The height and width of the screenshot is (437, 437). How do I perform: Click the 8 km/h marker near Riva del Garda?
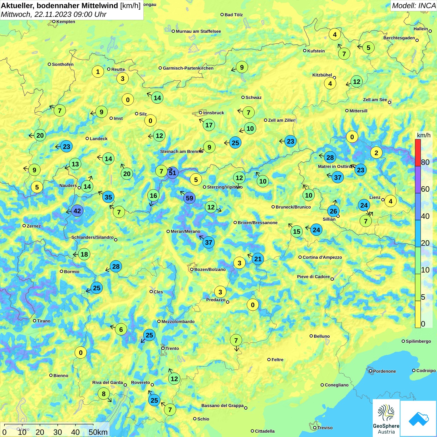[x=104, y=394]
